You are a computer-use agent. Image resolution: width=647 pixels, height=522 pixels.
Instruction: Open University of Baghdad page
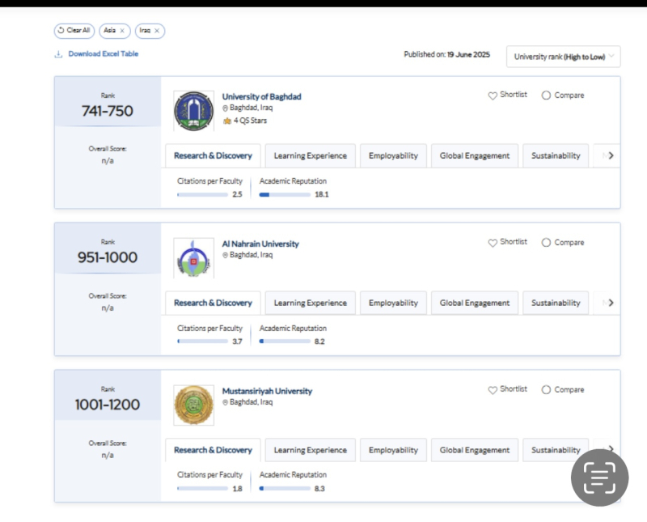pyautogui.click(x=261, y=96)
